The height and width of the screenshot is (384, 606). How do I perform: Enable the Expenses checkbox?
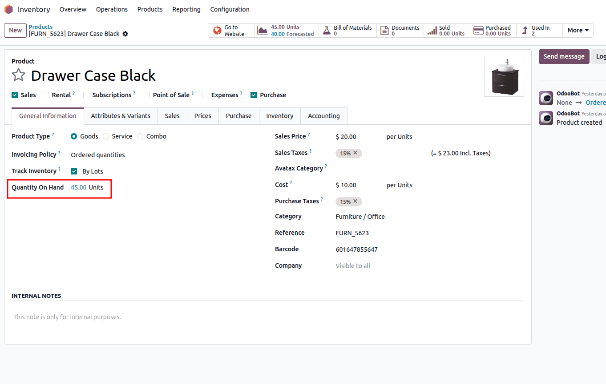coord(205,95)
